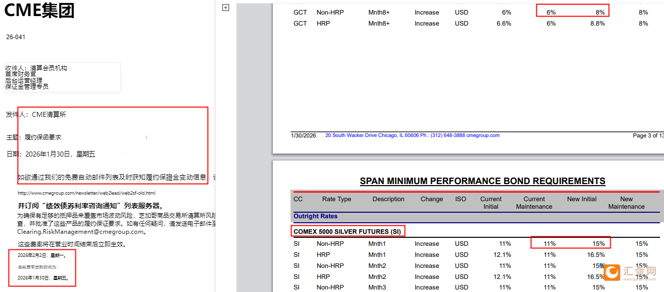This screenshot has height=292, width=664.
Task: Select the 2026年1月30日 date below 当前费率更新时间为
Action: point(43,278)
